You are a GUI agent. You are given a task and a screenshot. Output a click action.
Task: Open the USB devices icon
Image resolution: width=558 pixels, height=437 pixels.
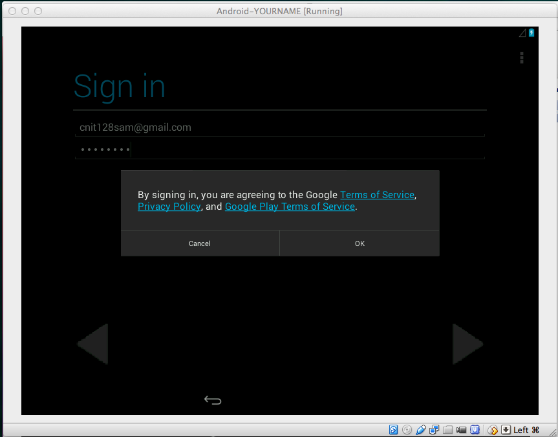point(421,429)
